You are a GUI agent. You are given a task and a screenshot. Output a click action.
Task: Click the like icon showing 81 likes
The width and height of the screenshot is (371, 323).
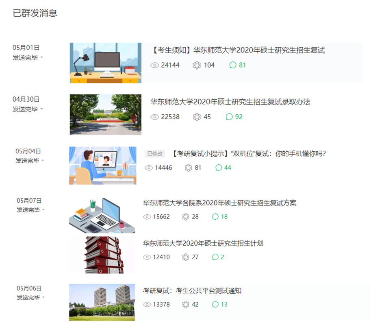tap(188, 168)
